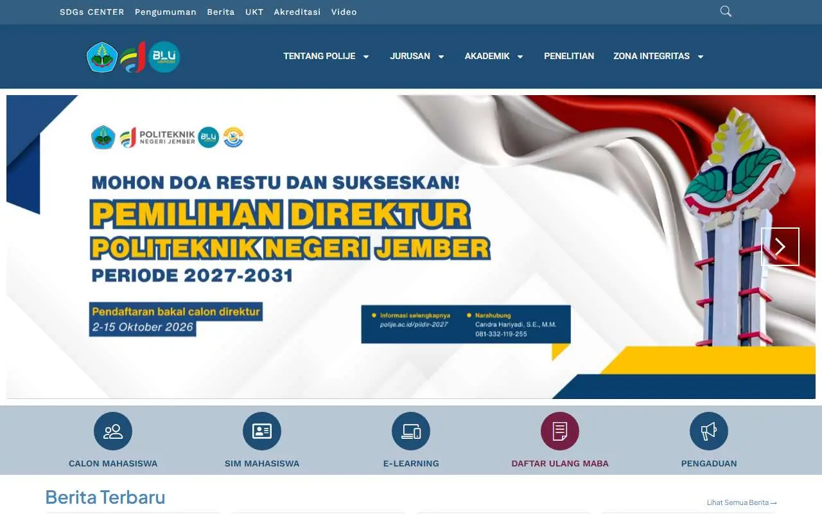Click the Pengaduan label

tap(709, 463)
